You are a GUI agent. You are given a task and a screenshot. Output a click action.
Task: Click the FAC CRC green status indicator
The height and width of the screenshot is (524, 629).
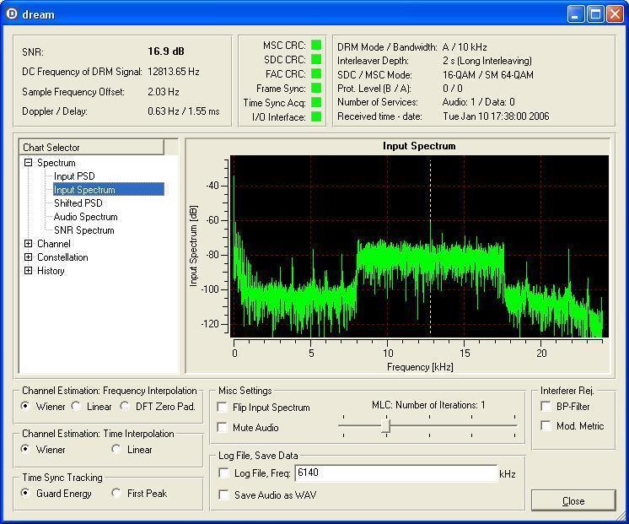[x=316, y=74]
